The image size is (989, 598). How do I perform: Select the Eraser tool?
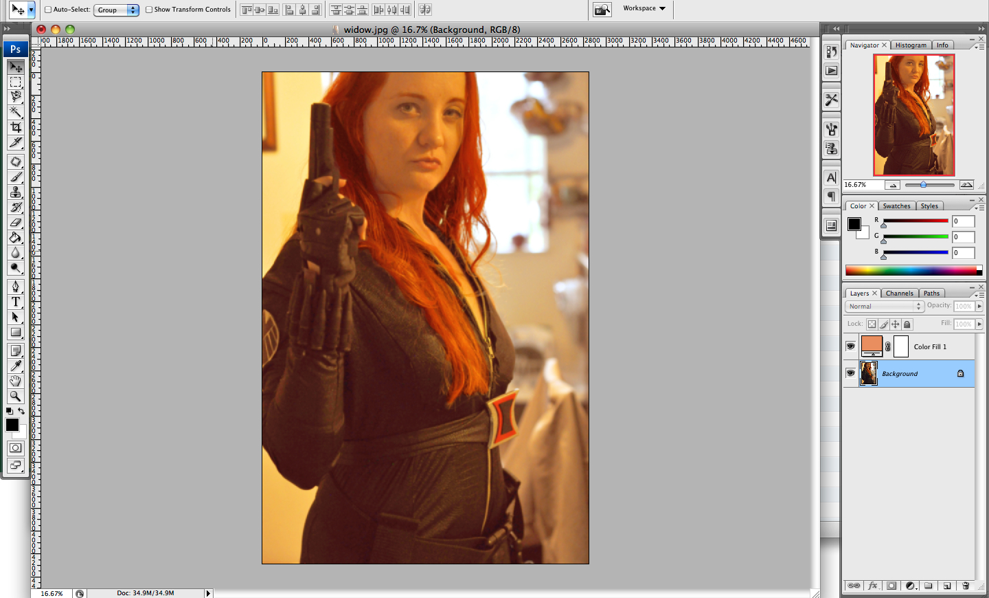pos(16,222)
